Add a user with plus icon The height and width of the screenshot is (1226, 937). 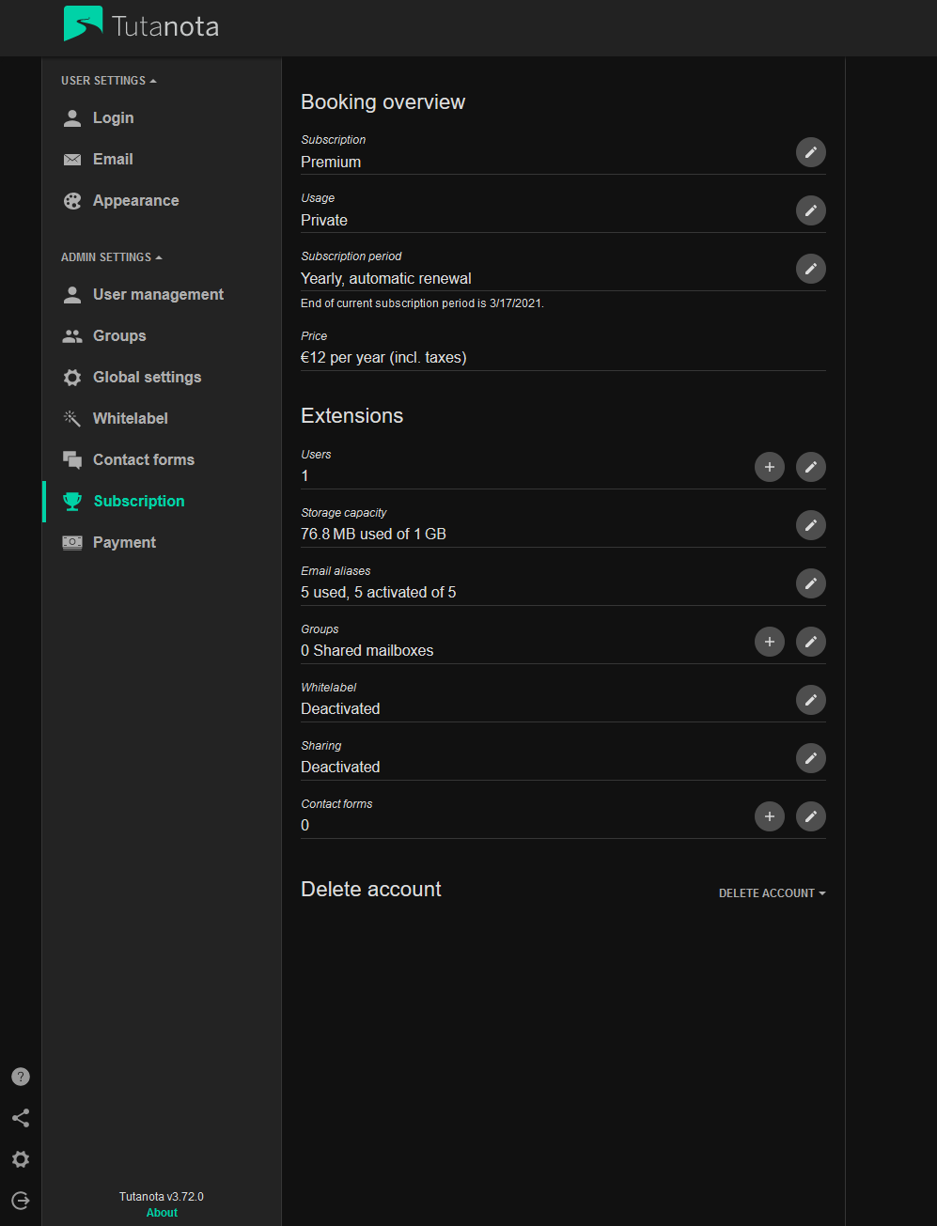click(x=769, y=467)
